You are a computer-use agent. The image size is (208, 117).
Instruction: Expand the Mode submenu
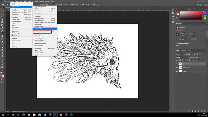click(21, 4)
